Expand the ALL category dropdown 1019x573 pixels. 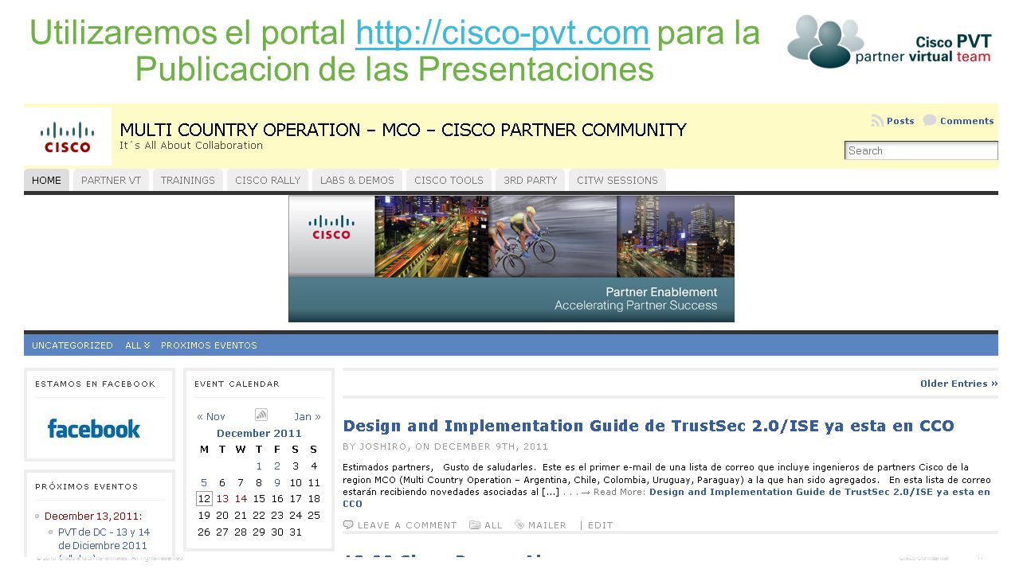click(x=138, y=345)
